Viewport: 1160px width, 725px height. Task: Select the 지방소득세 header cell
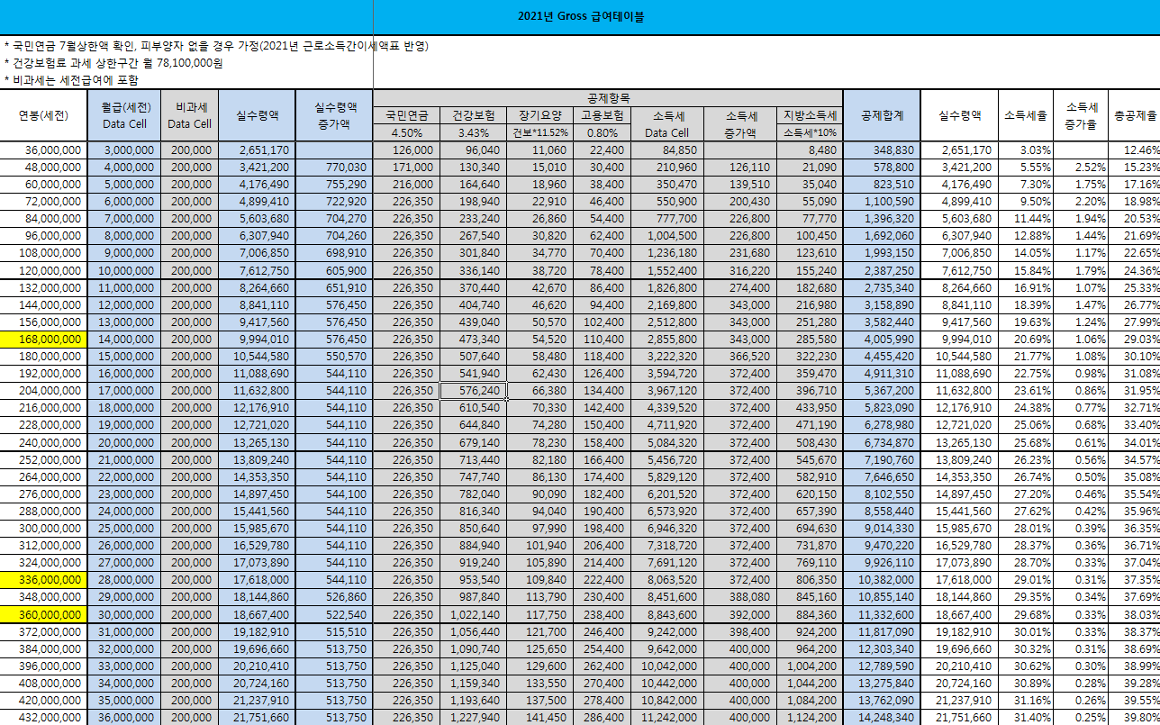pos(809,115)
